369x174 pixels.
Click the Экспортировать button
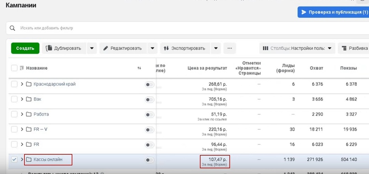click(x=186, y=48)
